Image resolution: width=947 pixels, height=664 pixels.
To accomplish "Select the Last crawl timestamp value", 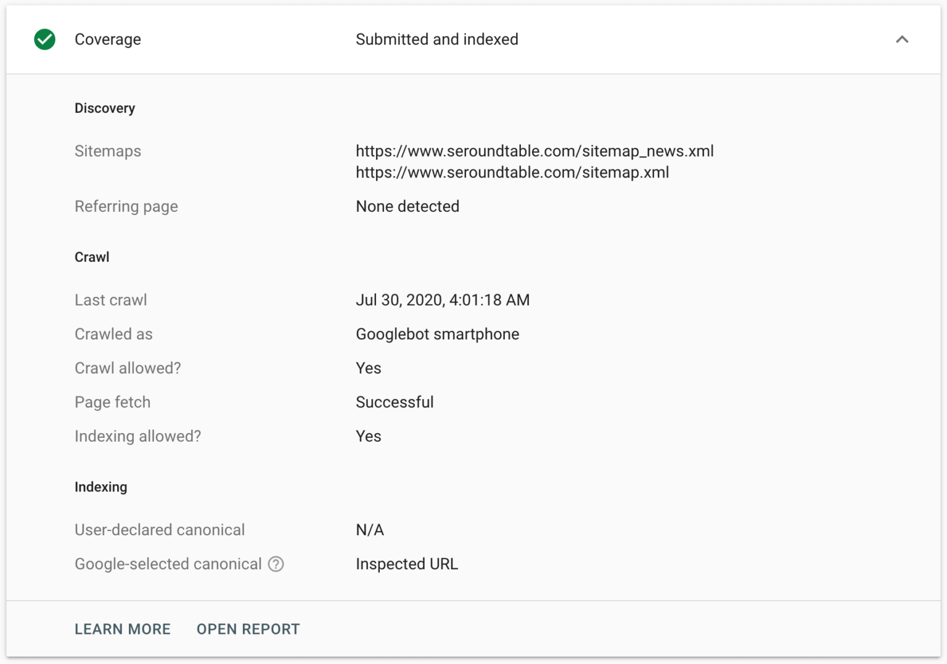I will [x=442, y=300].
